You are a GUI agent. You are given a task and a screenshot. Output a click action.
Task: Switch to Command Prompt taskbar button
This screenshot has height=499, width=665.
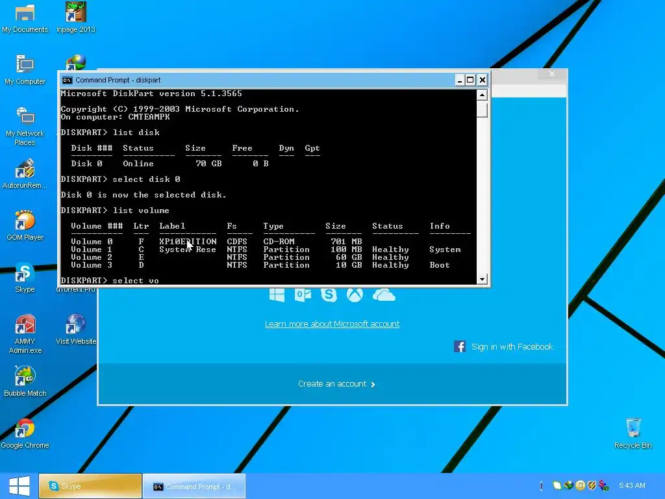coord(194,486)
